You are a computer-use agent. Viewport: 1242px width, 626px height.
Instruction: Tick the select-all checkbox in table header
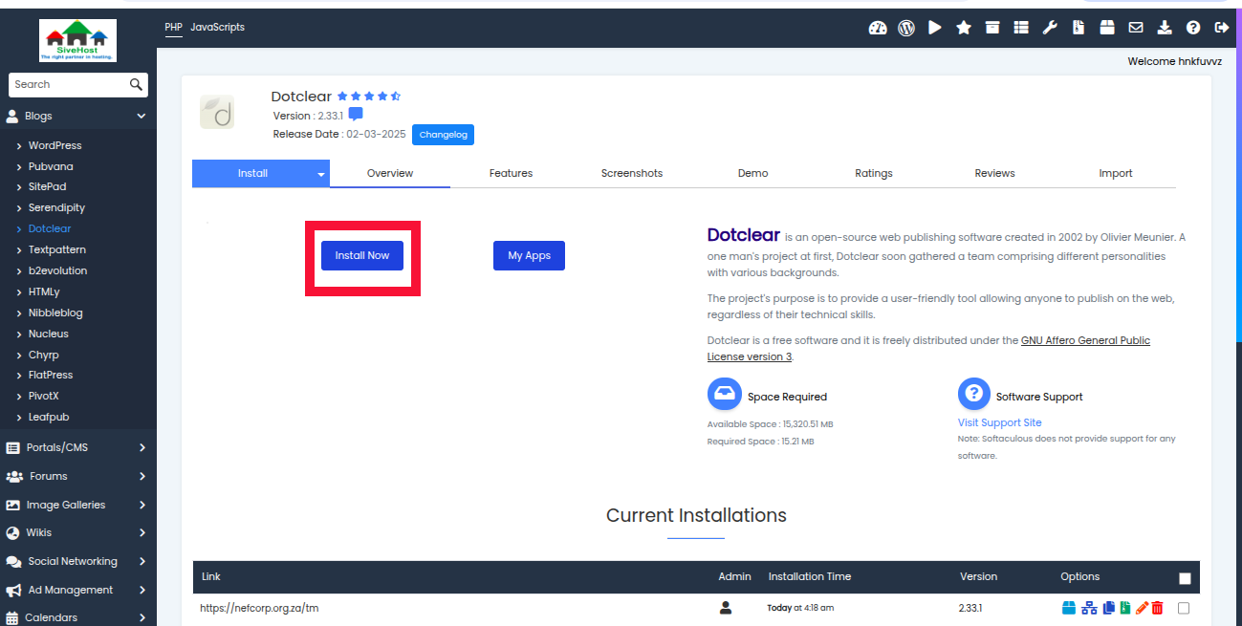[x=1186, y=578]
